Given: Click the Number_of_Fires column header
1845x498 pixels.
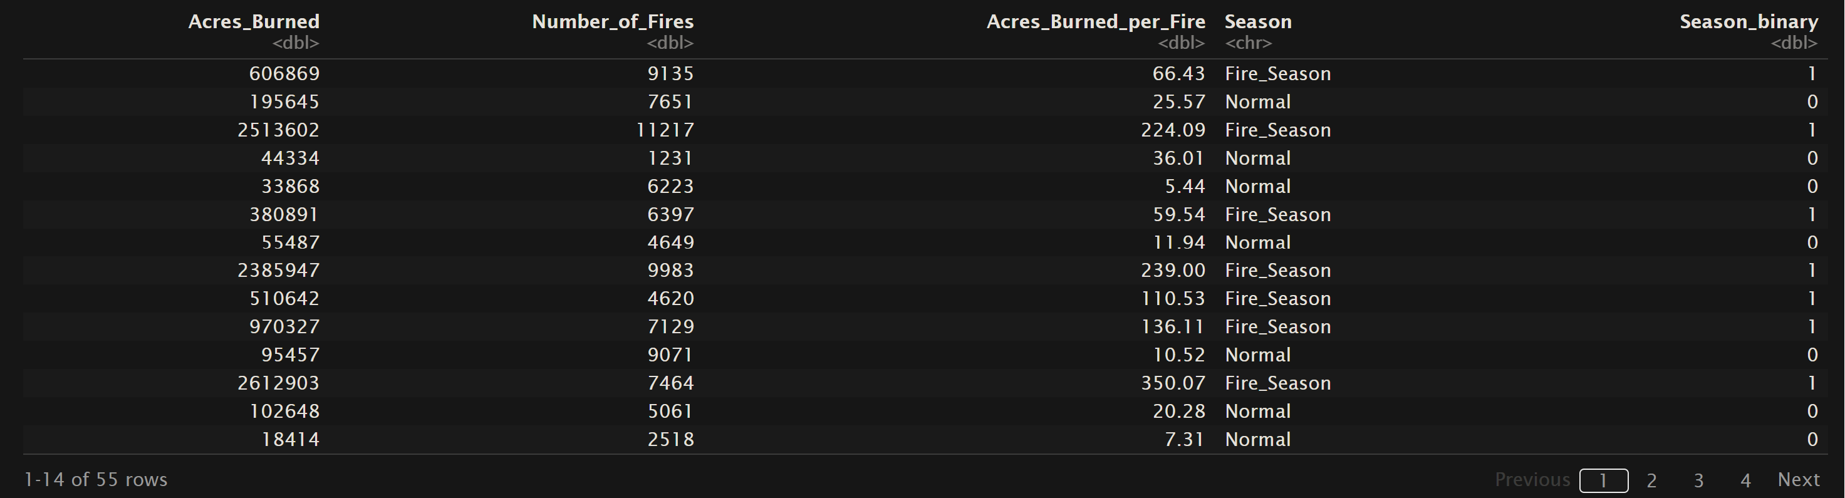Looking at the screenshot, I should [x=612, y=21].
